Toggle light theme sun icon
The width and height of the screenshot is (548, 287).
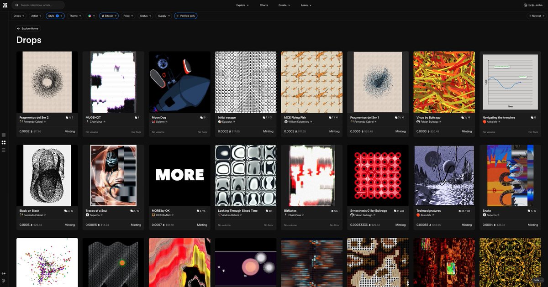coord(4,281)
